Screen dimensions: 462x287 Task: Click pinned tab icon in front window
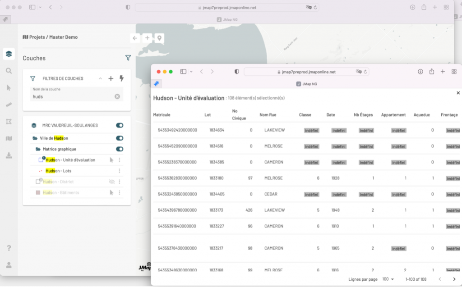(x=156, y=84)
